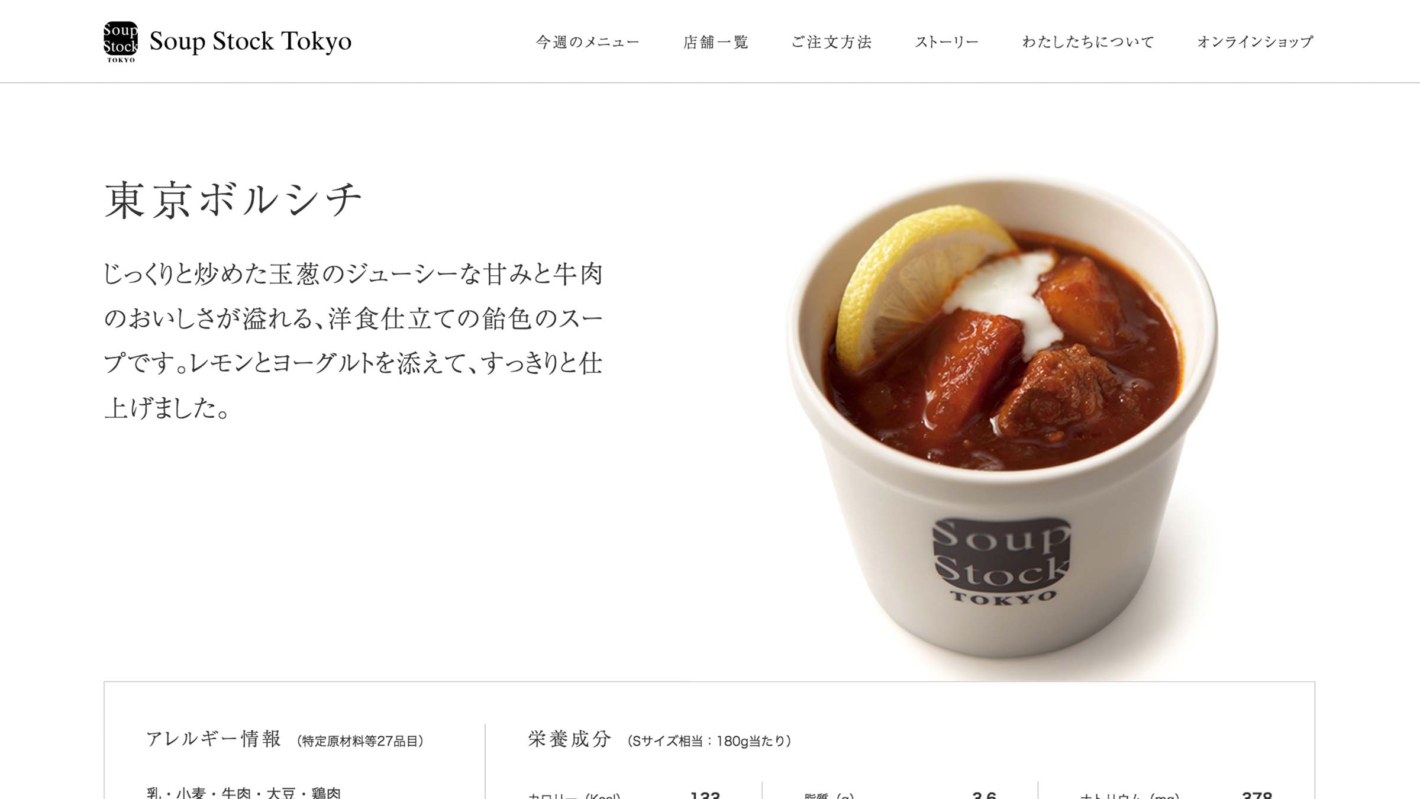Image resolution: width=1420 pixels, height=799 pixels.
Task: Click the calorie value 133
Action: click(705, 794)
